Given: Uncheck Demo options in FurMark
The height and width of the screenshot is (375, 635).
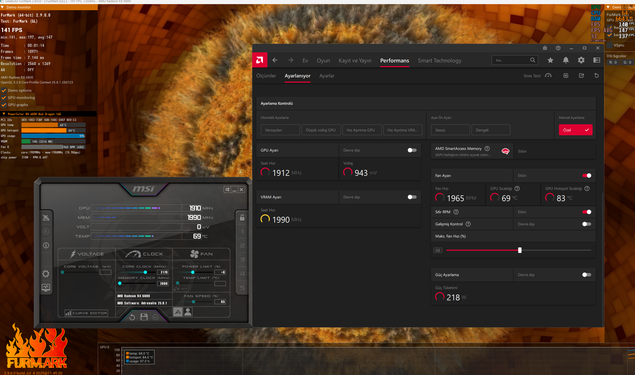Looking at the screenshot, I should coord(4,90).
